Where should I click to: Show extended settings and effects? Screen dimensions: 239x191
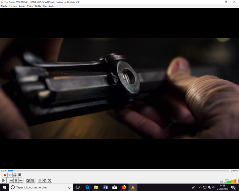coord(33,181)
